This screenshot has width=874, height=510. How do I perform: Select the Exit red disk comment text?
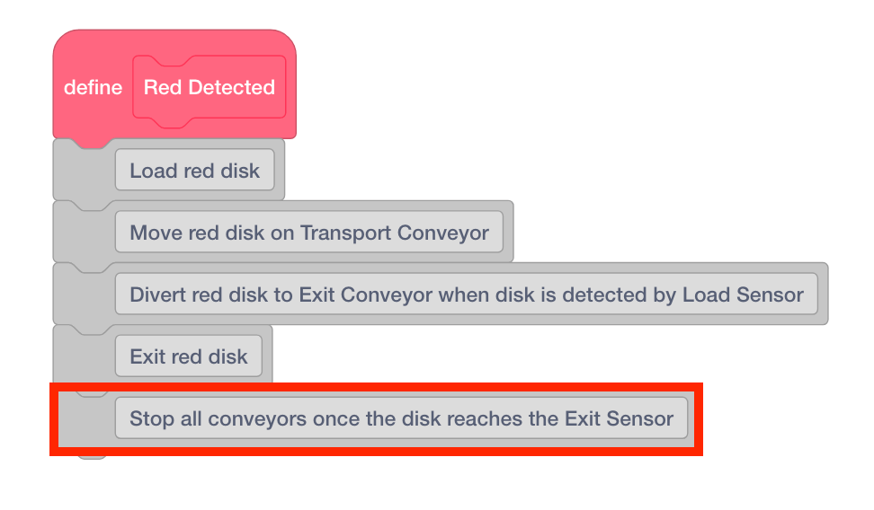coord(188,356)
